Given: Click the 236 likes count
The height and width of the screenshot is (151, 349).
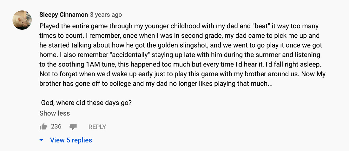Looking at the screenshot, I should pos(56,127).
